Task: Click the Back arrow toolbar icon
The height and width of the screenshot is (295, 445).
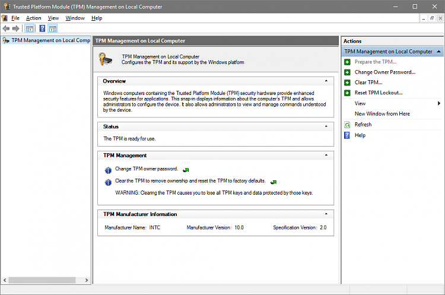Action: (x=6, y=28)
